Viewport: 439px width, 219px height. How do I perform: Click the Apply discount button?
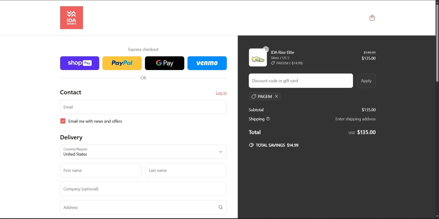366,81
